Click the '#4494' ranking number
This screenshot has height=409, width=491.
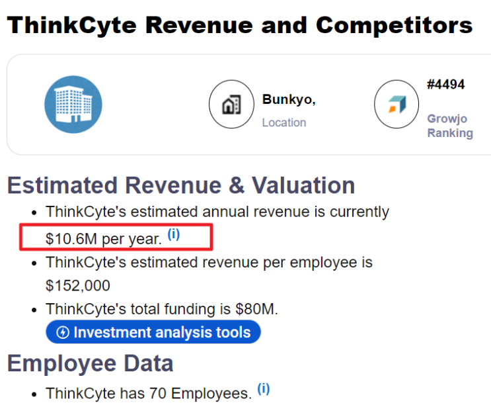pos(445,84)
